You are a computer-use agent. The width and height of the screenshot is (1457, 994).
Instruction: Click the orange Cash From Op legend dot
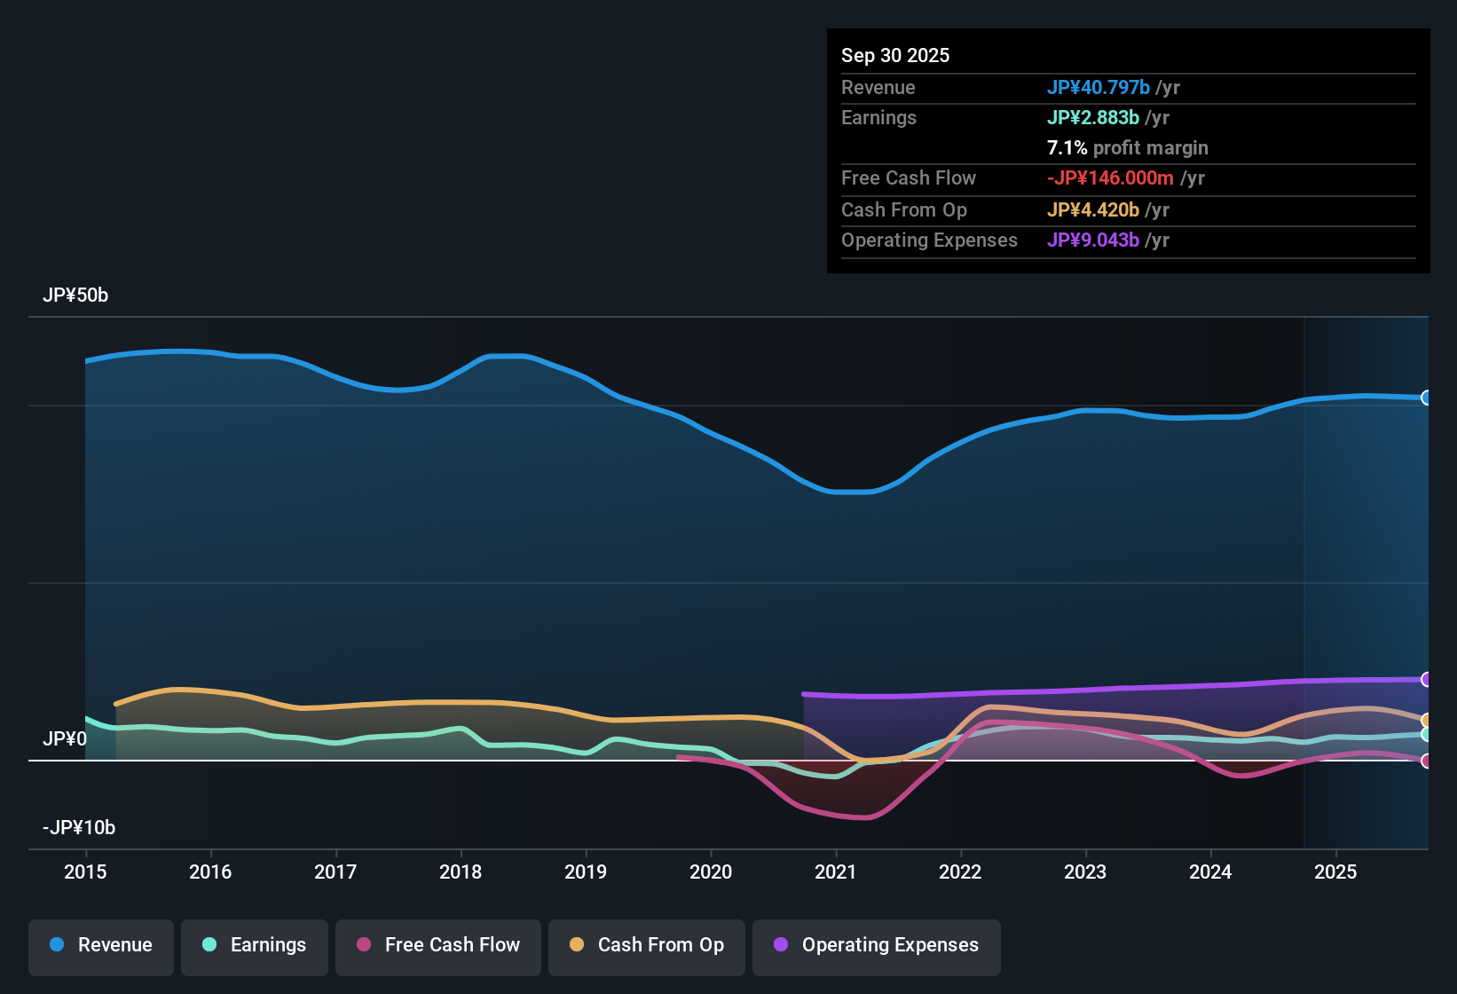pyautogui.click(x=576, y=945)
